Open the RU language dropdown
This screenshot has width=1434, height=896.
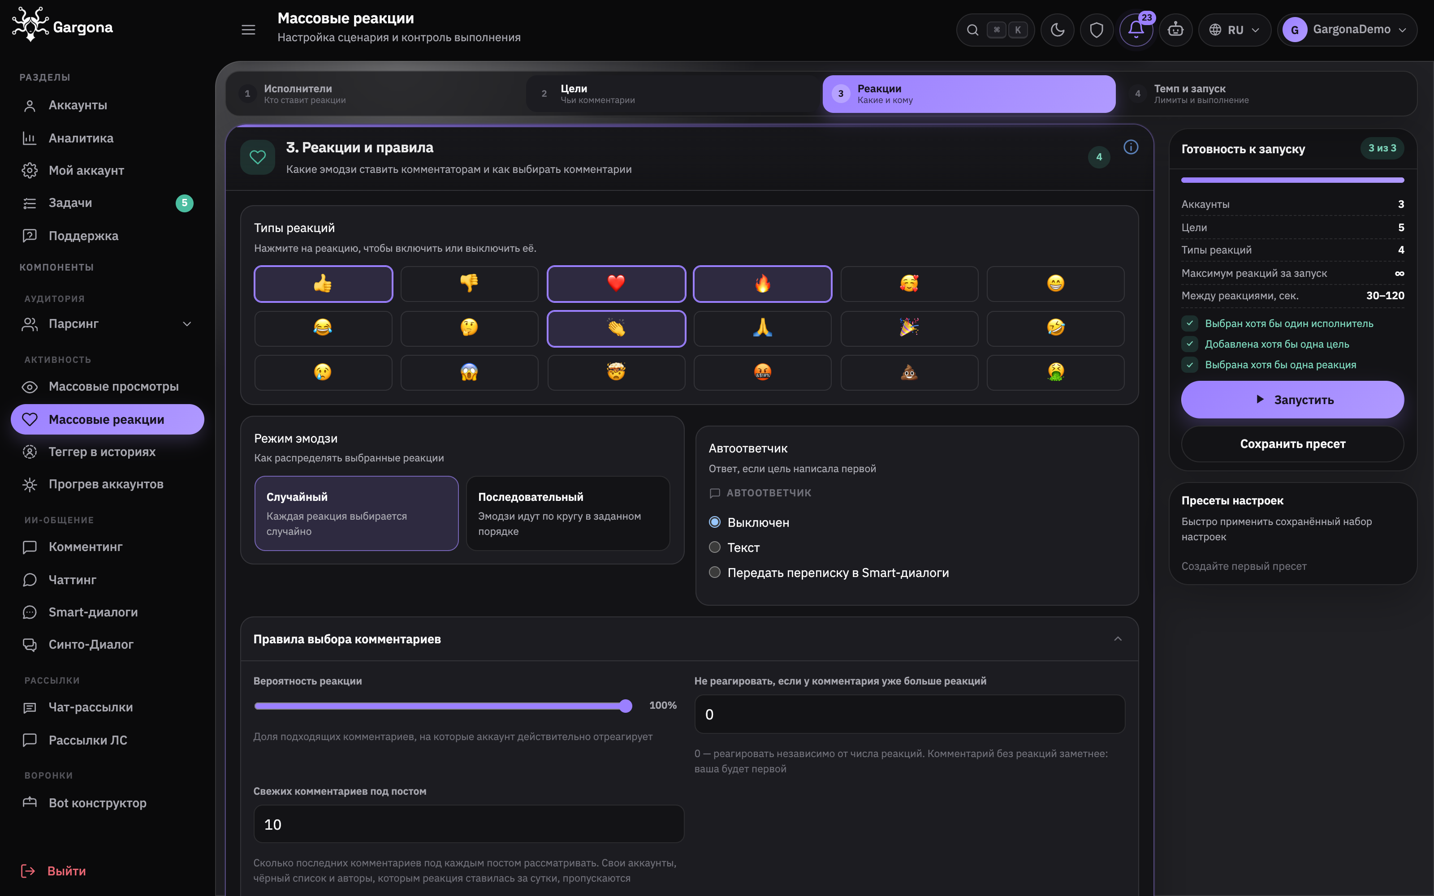click(x=1234, y=30)
